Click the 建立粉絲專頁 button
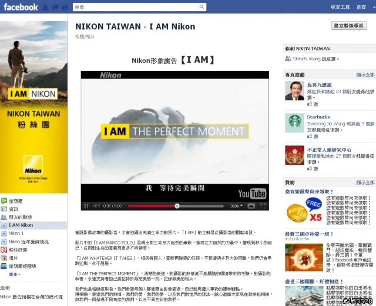The width and height of the screenshot is (376, 306). tap(348, 26)
